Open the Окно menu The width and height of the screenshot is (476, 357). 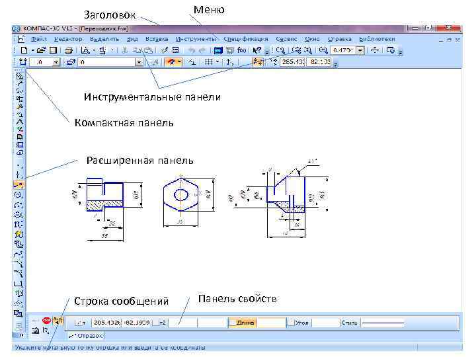click(312, 39)
